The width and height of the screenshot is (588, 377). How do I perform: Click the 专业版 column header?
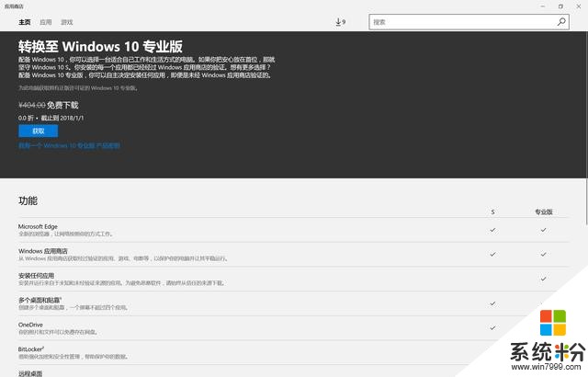543,211
